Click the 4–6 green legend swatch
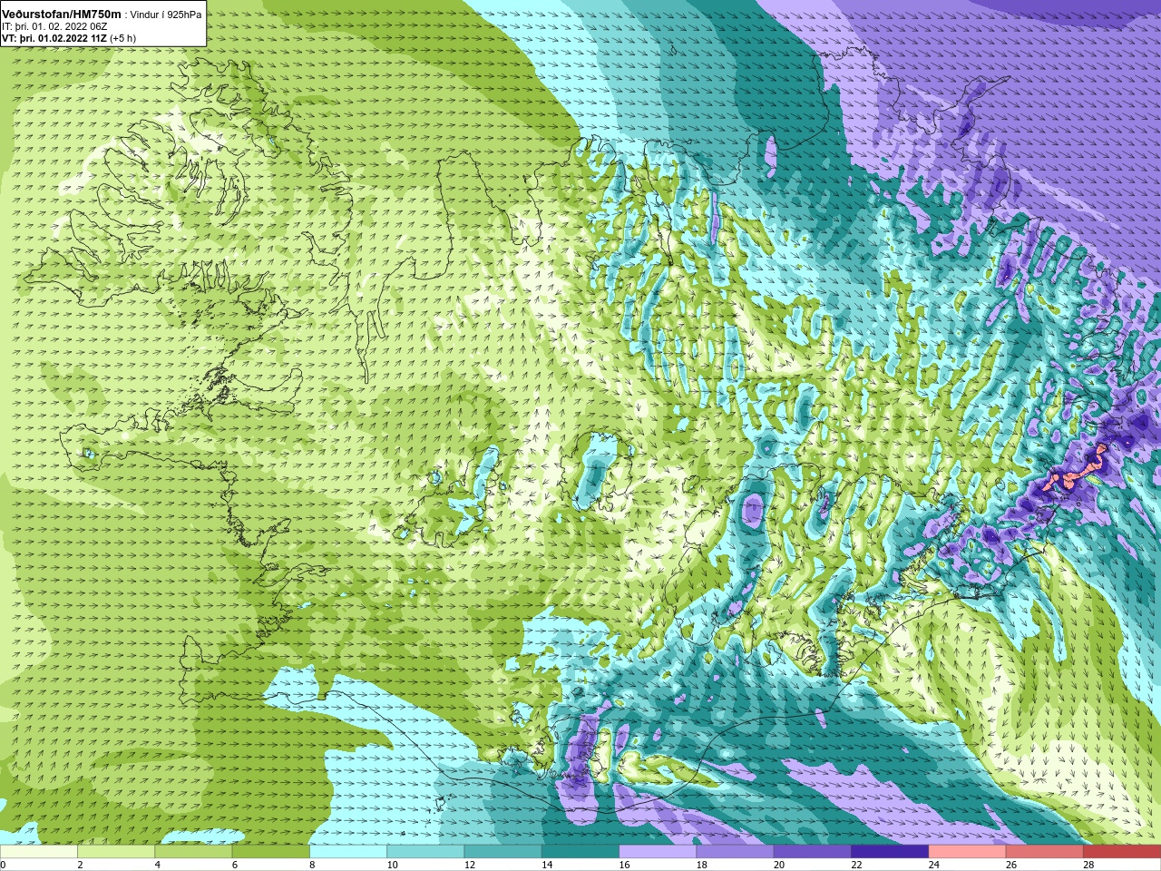Screen dimensions: 1161x871 coord(193,852)
